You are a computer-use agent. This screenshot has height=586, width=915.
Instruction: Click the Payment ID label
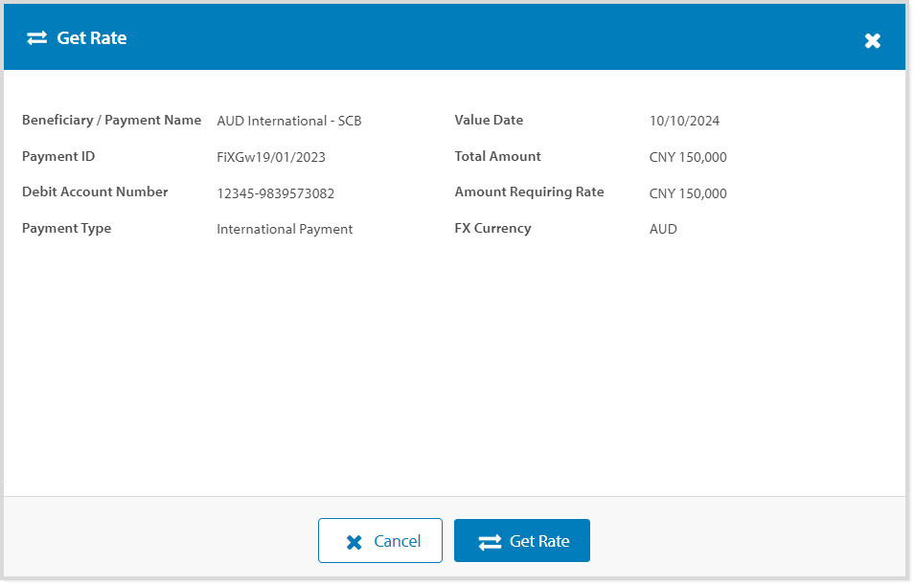point(58,157)
